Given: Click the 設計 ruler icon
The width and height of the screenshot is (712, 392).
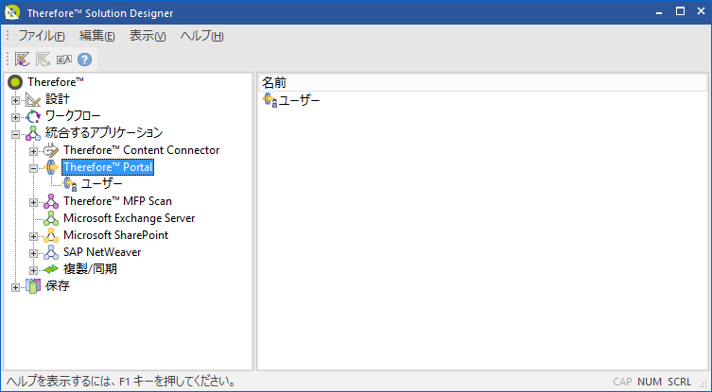Looking at the screenshot, I should (33, 99).
